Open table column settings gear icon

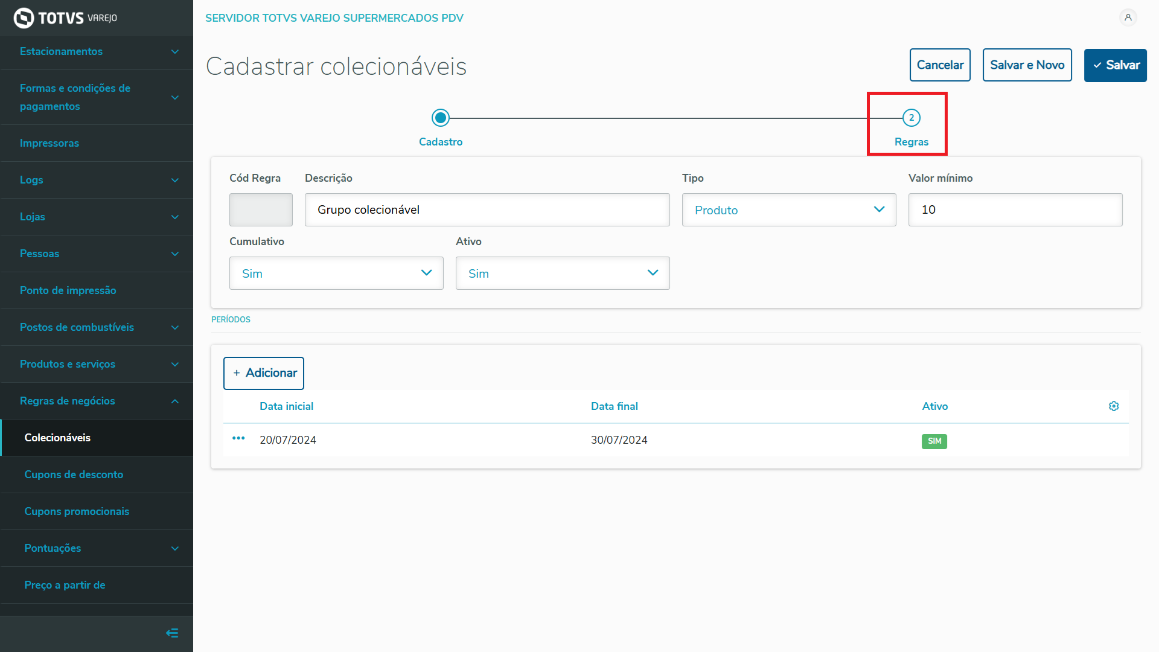tap(1114, 406)
